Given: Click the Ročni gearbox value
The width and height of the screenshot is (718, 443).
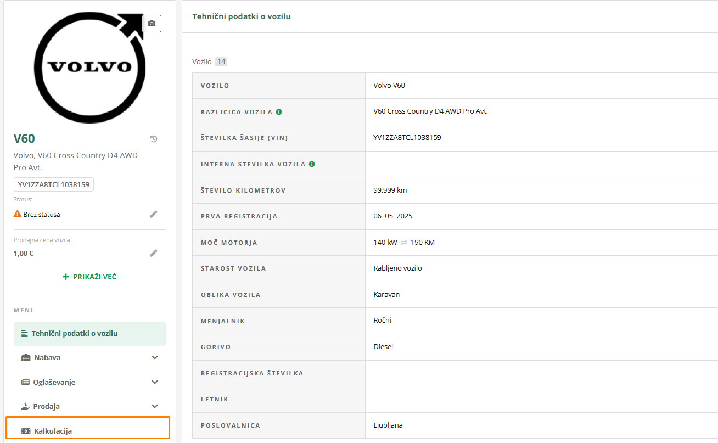Looking at the screenshot, I should (383, 321).
